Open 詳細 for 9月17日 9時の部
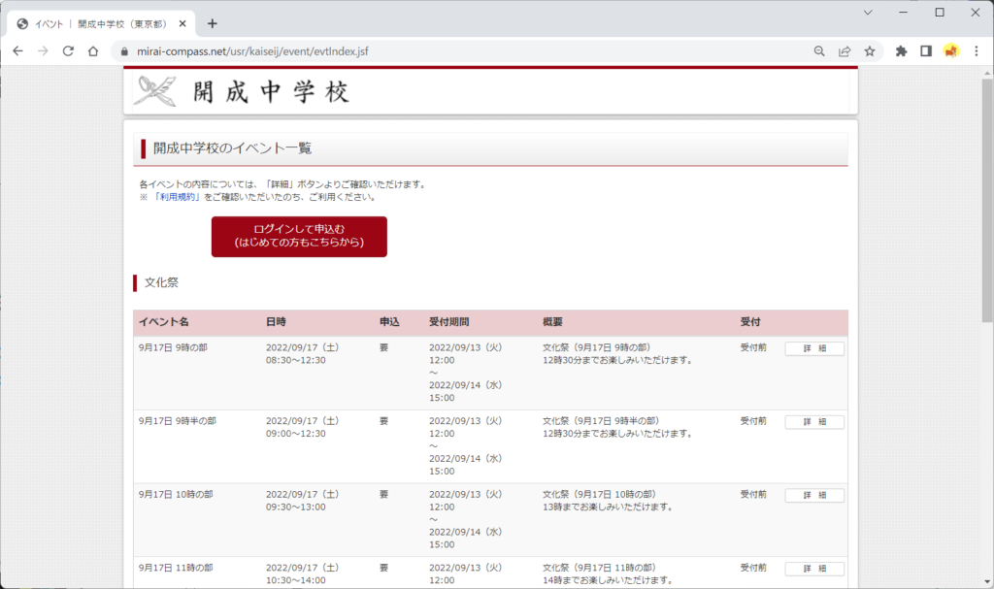994x589 pixels. pos(814,348)
